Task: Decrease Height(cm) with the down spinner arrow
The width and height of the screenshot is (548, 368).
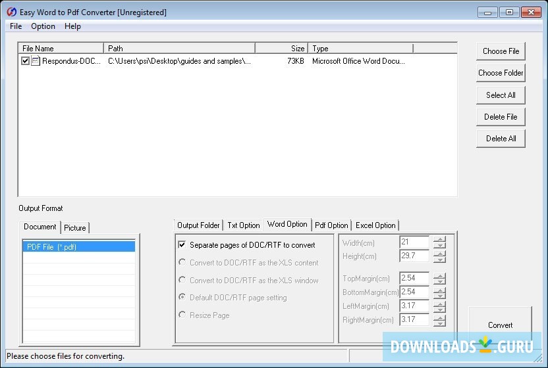Action: click(440, 260)
